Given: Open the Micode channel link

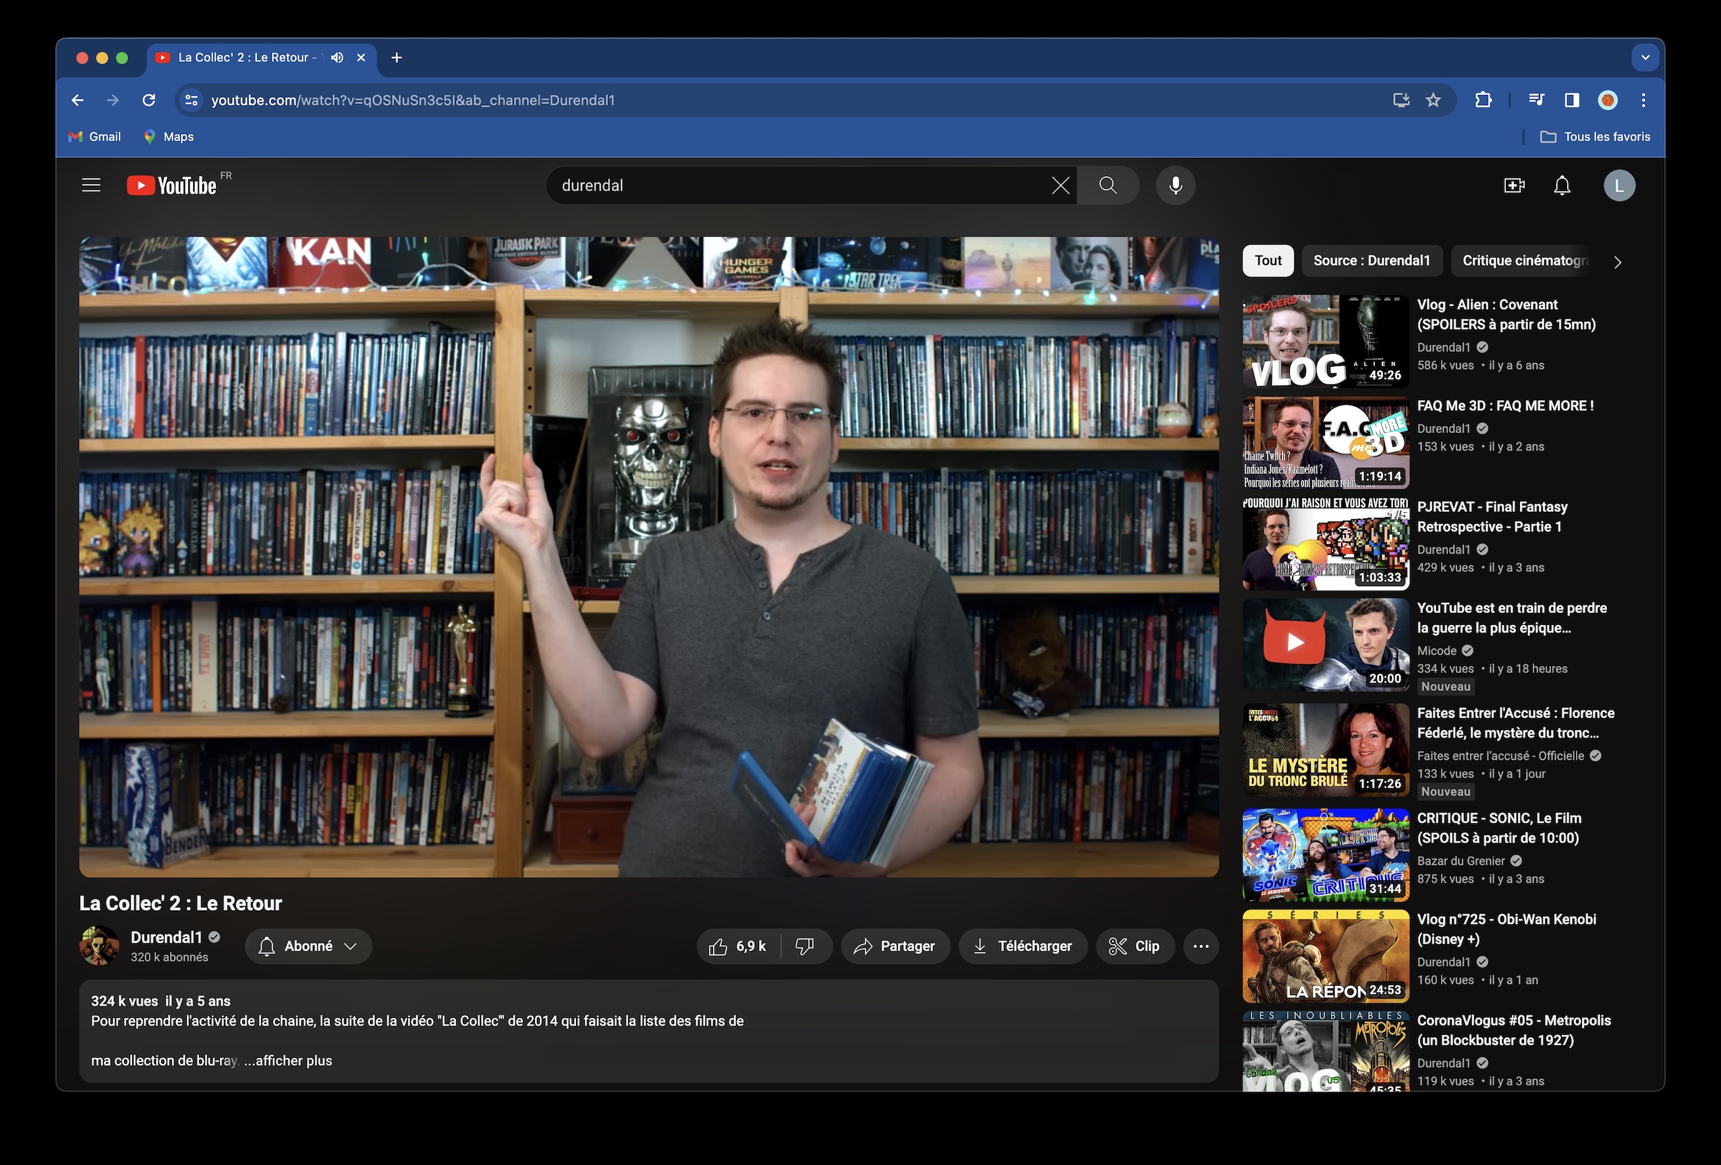Looking at the screenshot, I should 1436,651.
